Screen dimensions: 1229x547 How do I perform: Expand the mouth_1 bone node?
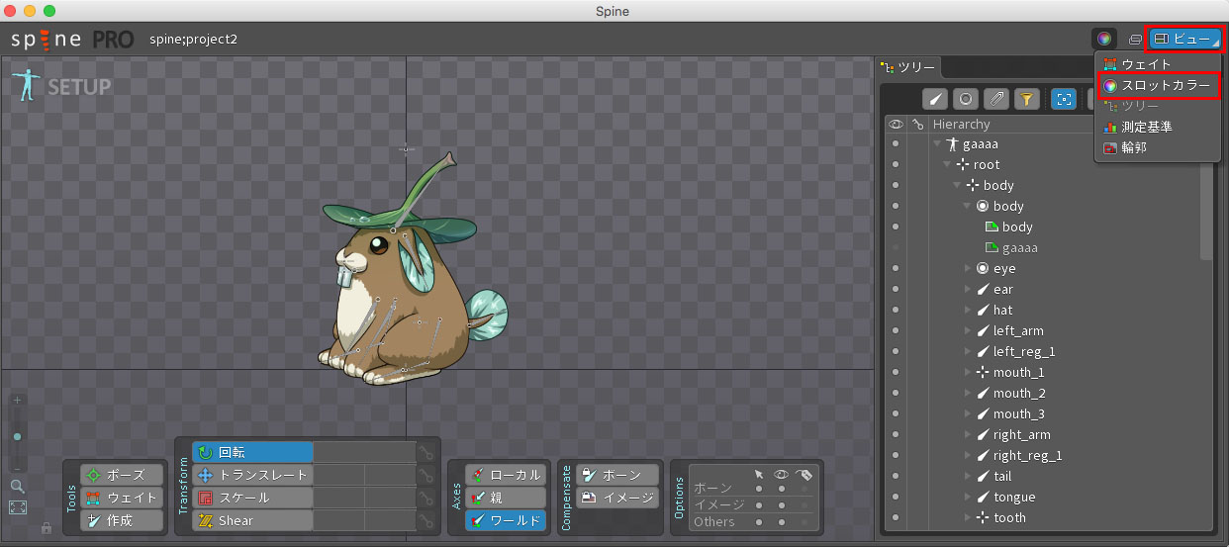pyautogui.click(x=968, y=373)
